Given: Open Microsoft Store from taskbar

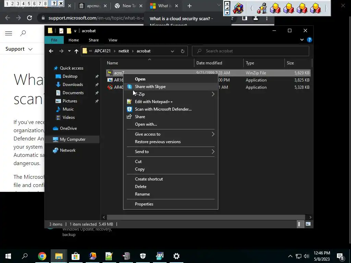Looking at the screenshot, I should (x=75, y=256).
